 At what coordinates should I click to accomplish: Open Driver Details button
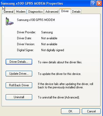19,62
